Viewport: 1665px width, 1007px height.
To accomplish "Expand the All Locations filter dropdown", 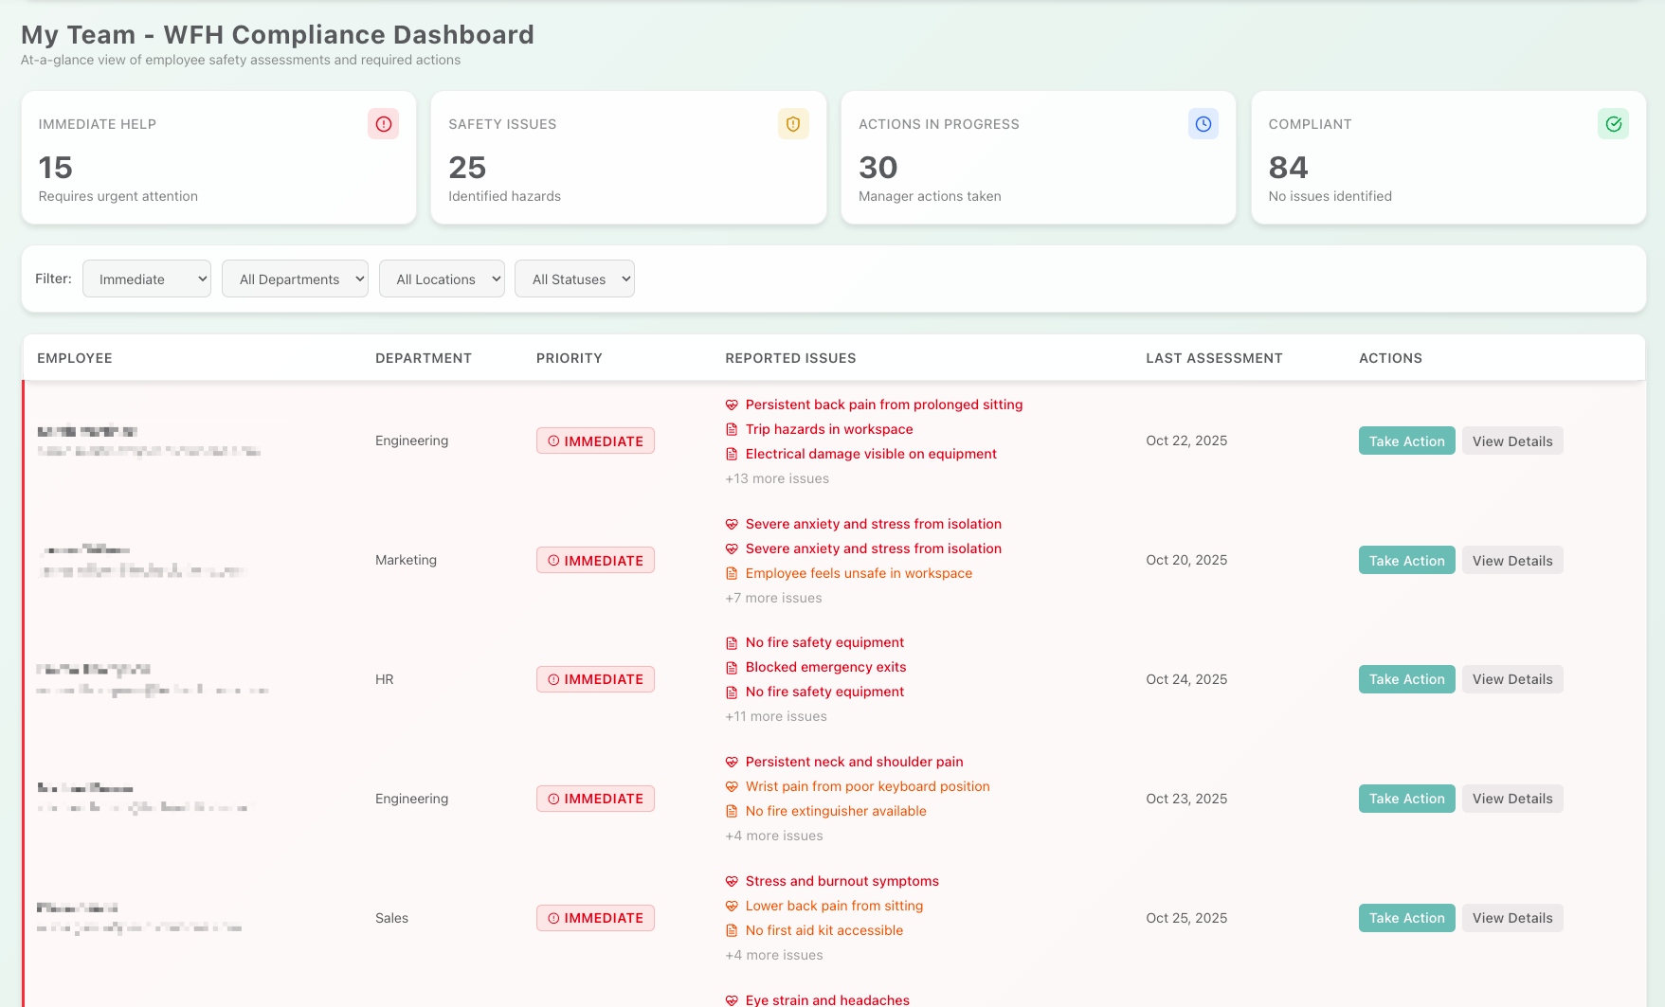I will tap(442, 279).
